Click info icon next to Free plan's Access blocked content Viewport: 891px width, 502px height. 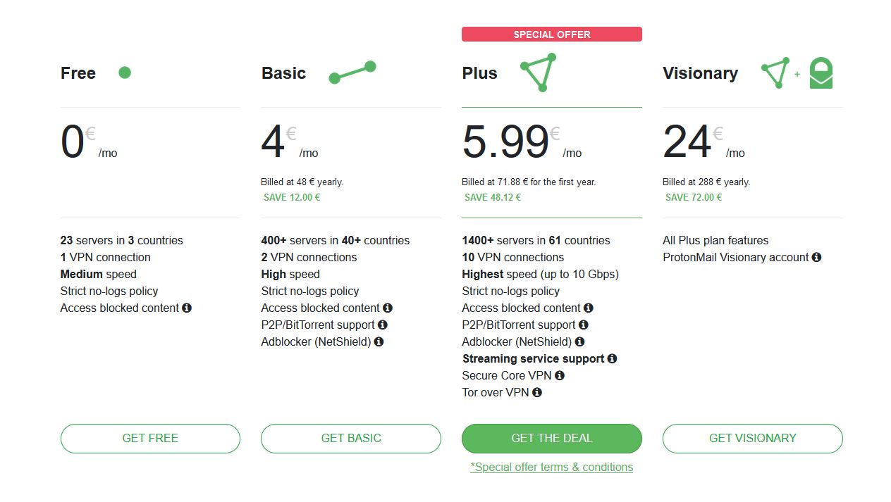(187, 308)
